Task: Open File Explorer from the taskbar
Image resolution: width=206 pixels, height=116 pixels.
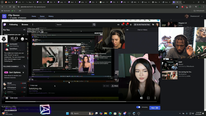Action: 106,113
